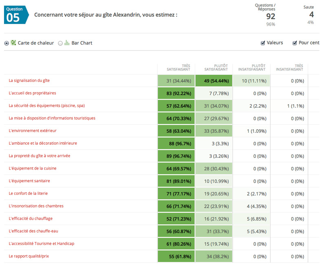Click the 52 (71.23%) cell
Image resolution: width=326 pixels, height=267 pixels.
coord(176,219)
